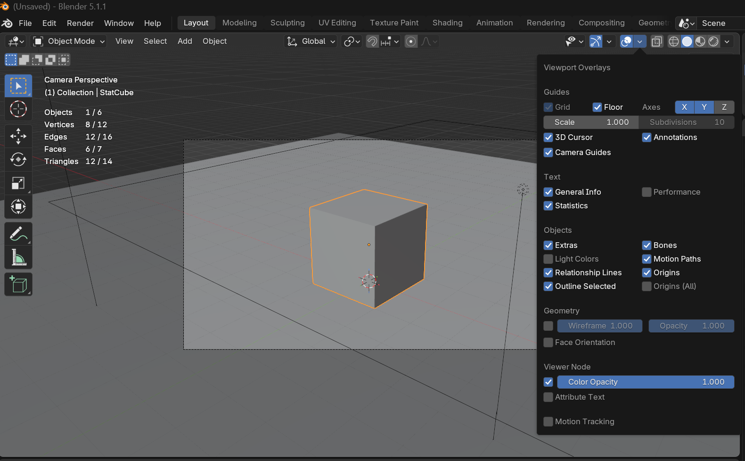Image resolution: width=745 pixels, height=461 pixels.
Task: Switch to material preview shading
Action: (700, 41)
